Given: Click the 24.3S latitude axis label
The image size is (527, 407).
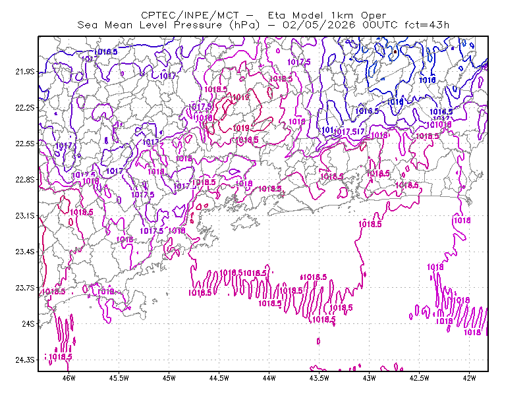Looking at the screenshot, I should pos(25,360).
